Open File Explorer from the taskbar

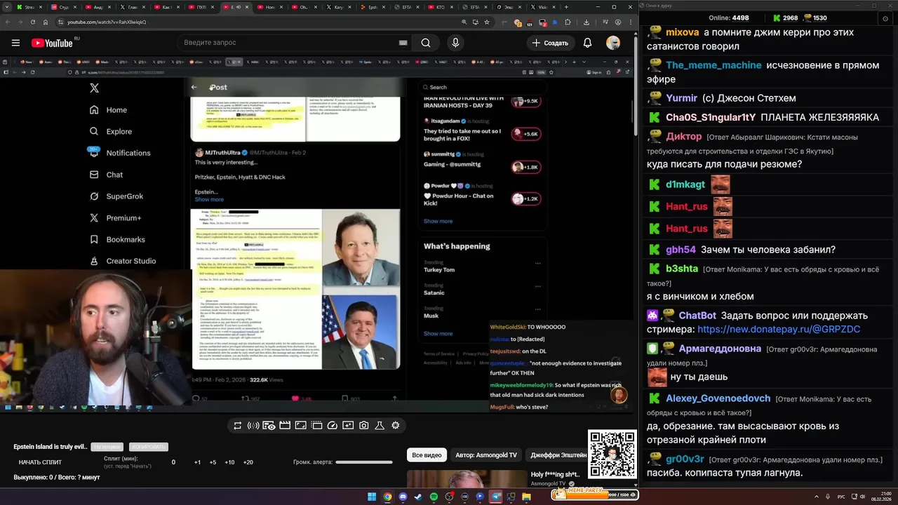coord(526,497)
